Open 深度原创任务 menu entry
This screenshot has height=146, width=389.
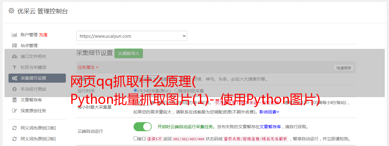pyautogui.click(x=33, y=111)
